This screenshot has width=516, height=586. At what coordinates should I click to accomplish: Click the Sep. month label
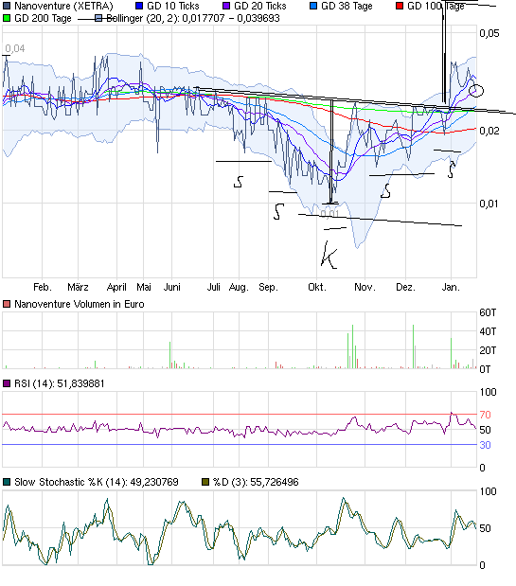(268, 287)
